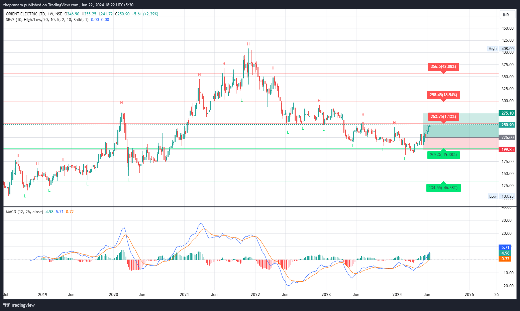Click the TradingView logo at bottom left
Screen dimensions: 520x311
pos(19,305)
